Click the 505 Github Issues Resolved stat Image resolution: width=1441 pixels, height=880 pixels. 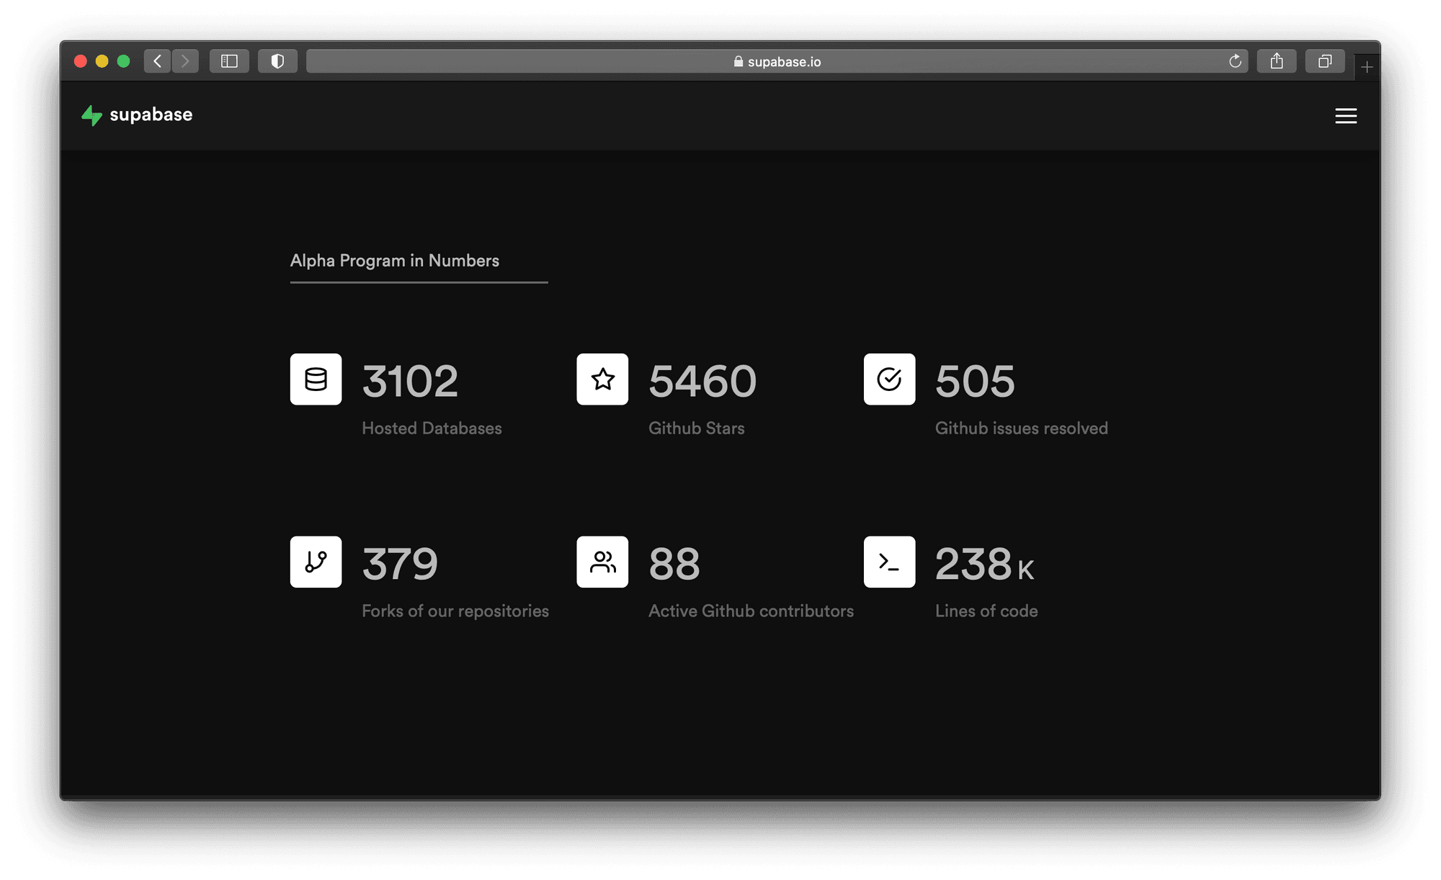988,396
